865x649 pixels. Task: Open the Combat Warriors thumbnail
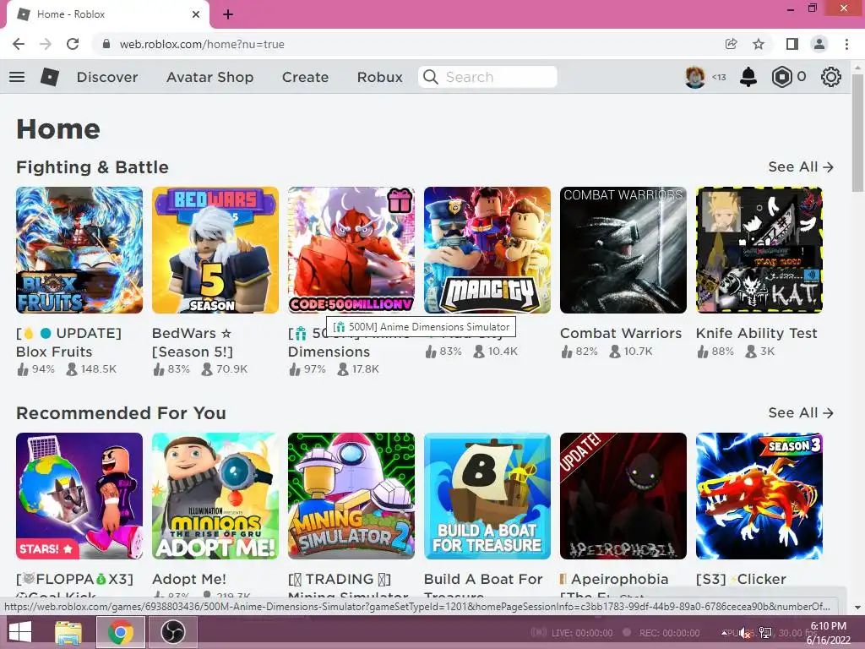pos(623,250)
